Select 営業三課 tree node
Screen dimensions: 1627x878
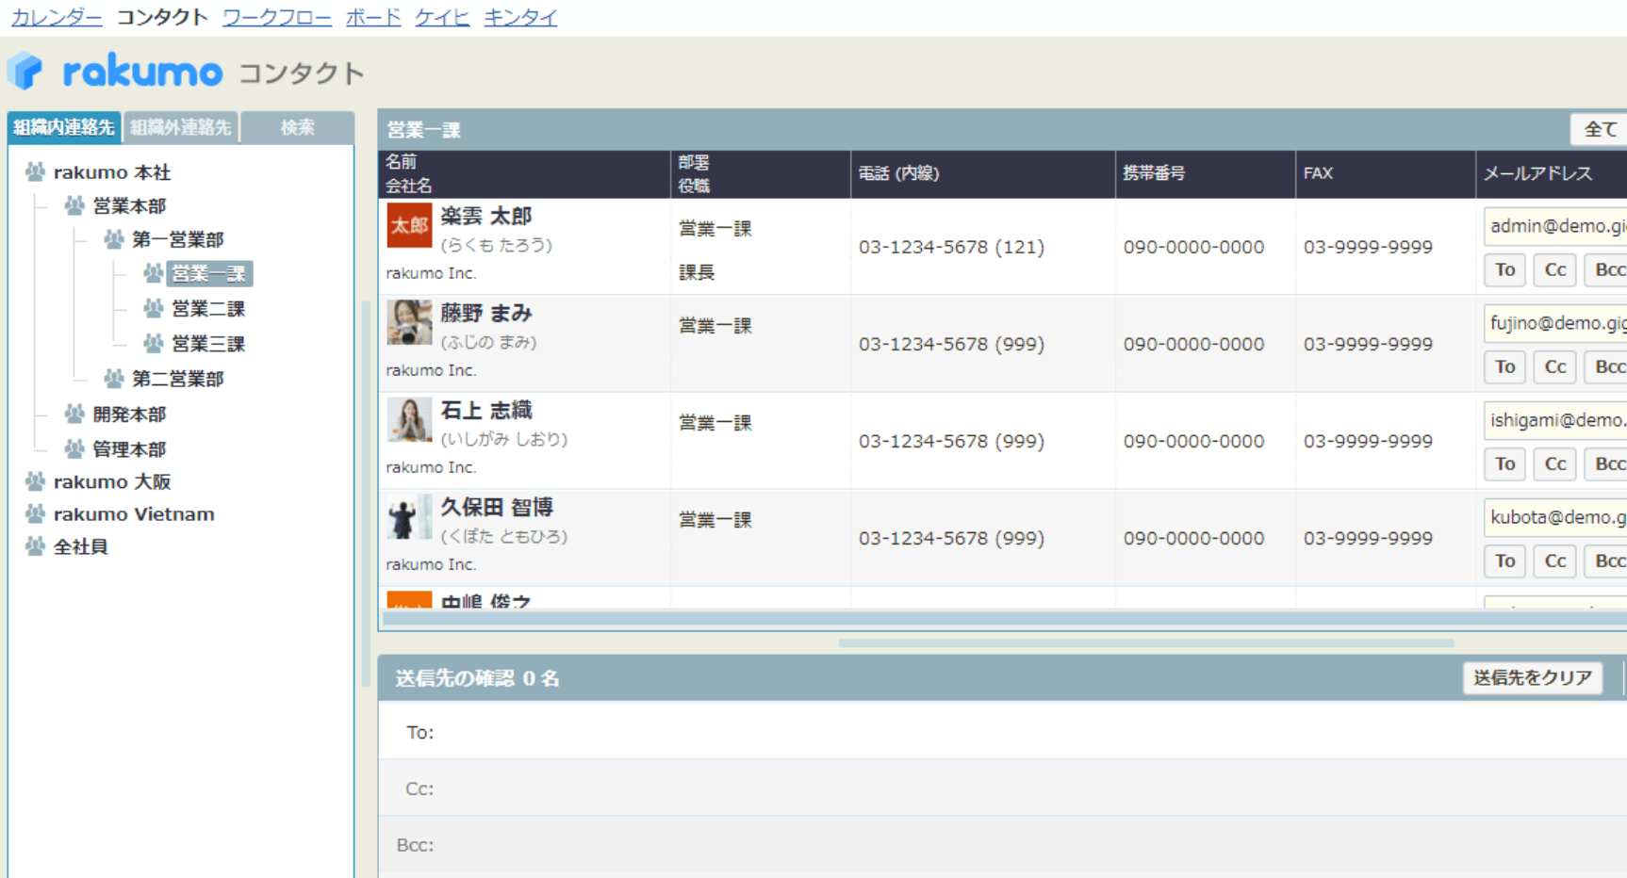[x=208, y=344]
